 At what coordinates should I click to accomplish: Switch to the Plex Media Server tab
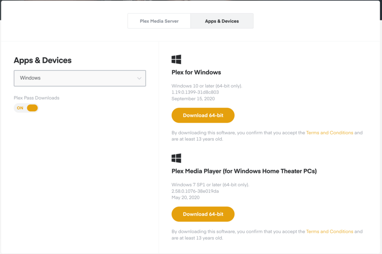click(159, 21)
